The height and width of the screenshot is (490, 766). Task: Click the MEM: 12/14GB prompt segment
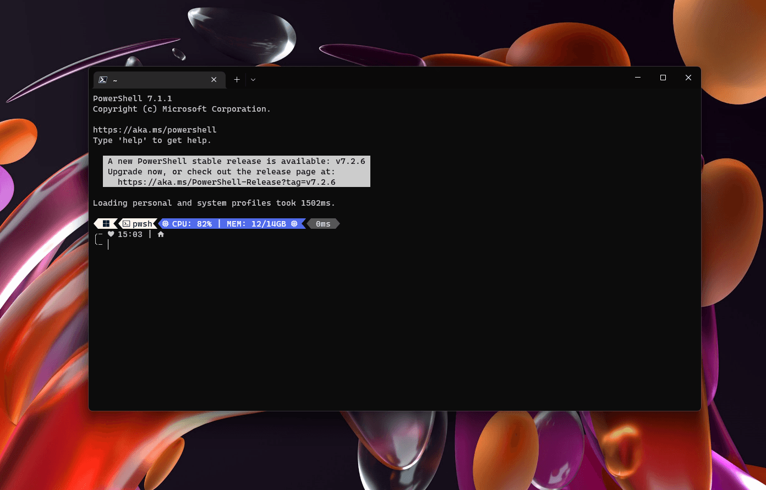pyautogui.click(x=256, y=224)
